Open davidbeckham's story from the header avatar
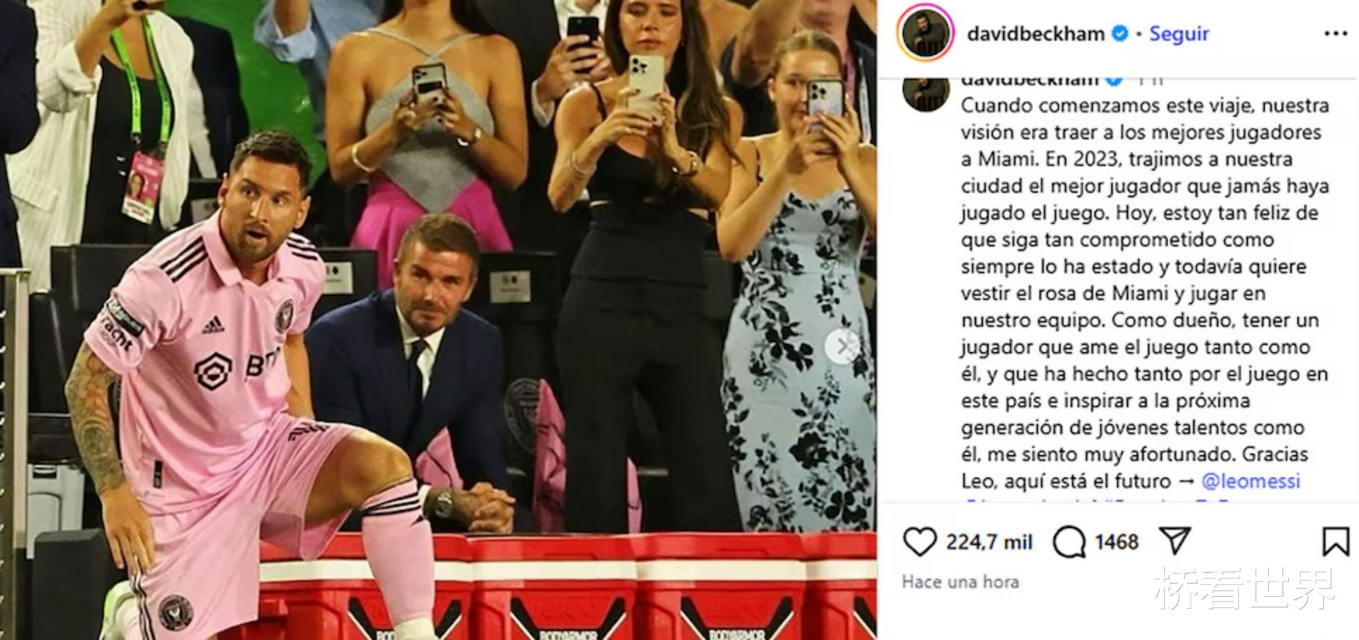This screenshot has height=640, width=1359. click(925, 34)
